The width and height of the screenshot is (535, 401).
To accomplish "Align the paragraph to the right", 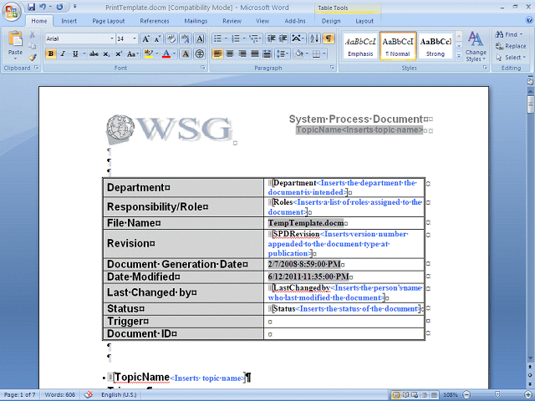I will point(242,53).
